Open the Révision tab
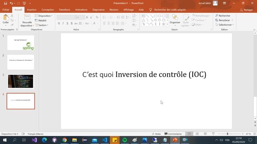257x144 pixels. tap(114, 10)
